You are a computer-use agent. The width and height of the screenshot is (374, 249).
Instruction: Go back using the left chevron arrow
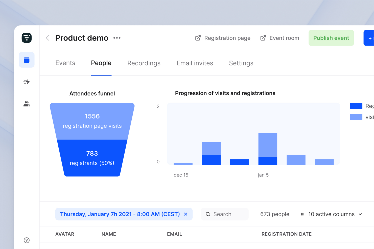pos(48,38)
